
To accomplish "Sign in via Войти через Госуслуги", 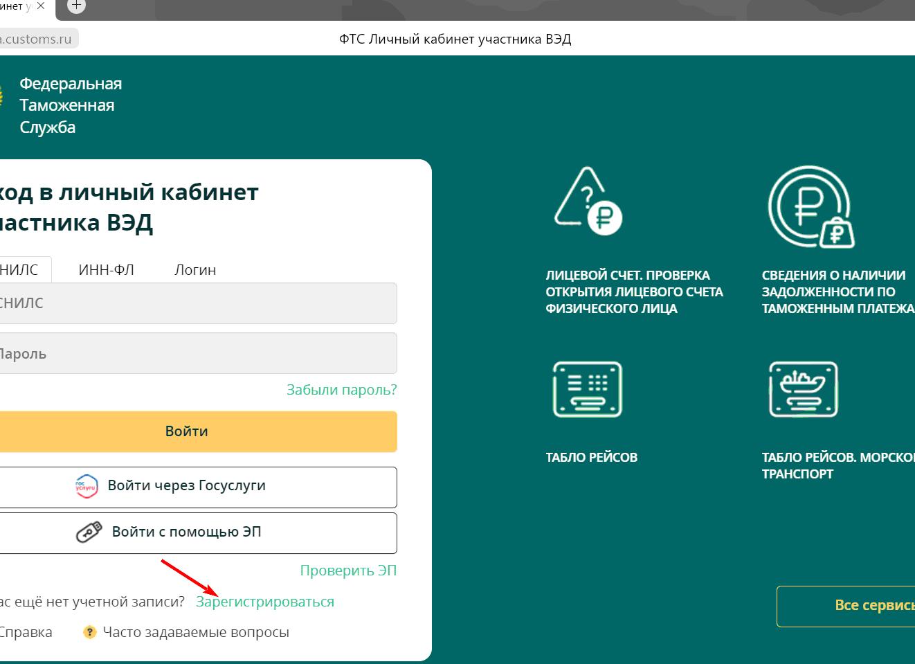I will tap(198, 487).
